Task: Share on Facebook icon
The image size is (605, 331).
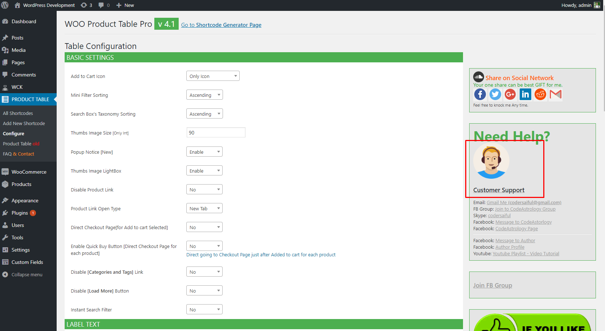Action: [x=480, y=94]
